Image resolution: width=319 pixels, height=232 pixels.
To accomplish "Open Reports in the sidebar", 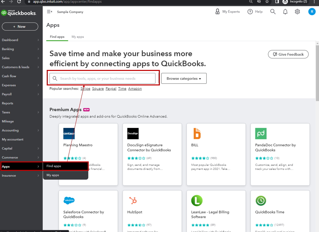I will point(7,103).
